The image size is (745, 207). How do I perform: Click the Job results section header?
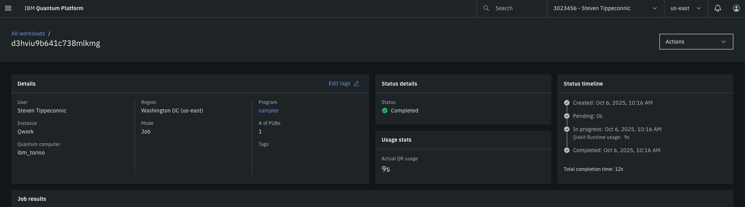click(32, 199)
